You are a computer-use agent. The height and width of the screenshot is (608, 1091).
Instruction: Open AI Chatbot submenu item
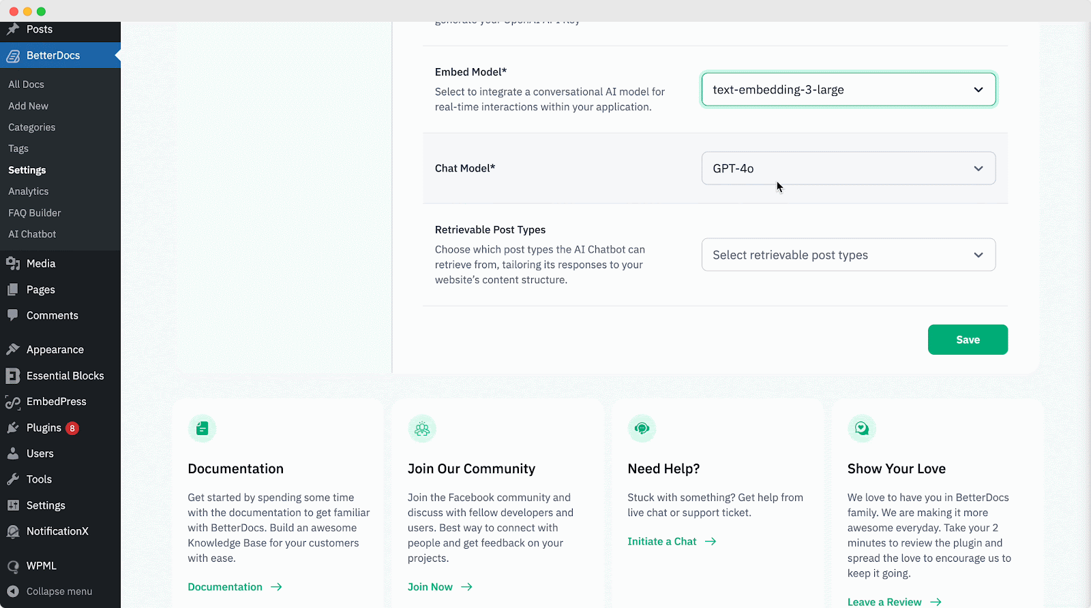point(32,234)
